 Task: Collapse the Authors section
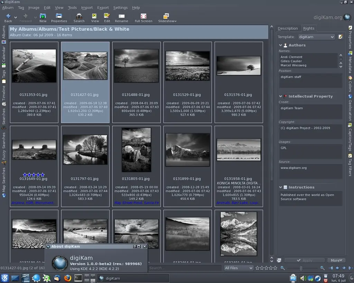pos(280,45)
